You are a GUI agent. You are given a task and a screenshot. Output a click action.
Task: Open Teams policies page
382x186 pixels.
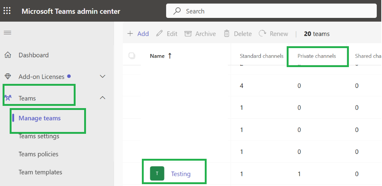click(x=38, y=154)
